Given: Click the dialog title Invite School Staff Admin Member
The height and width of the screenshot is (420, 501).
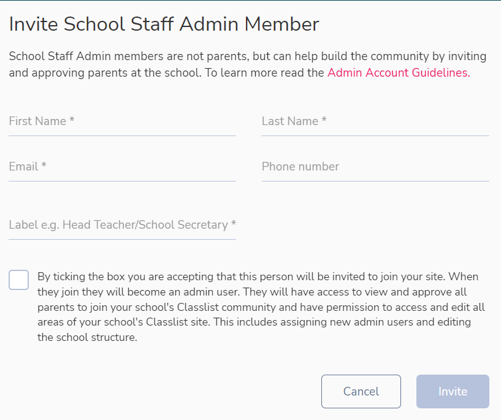Looking at the screenshot, I should point(164,24).
